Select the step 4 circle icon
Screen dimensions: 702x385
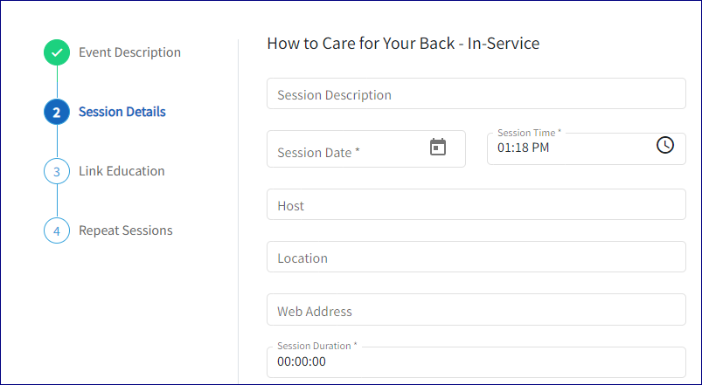[x=57, y=231]
